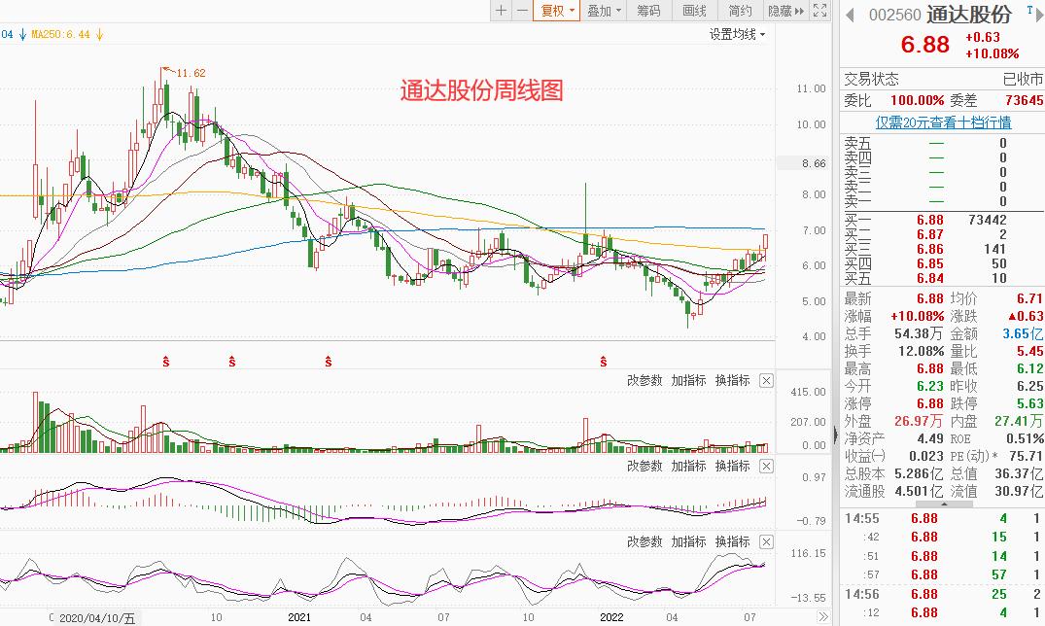Click the blue down arrow before MA250
The height and width of the screenshot is (626, 1045).
click(22, 34)
